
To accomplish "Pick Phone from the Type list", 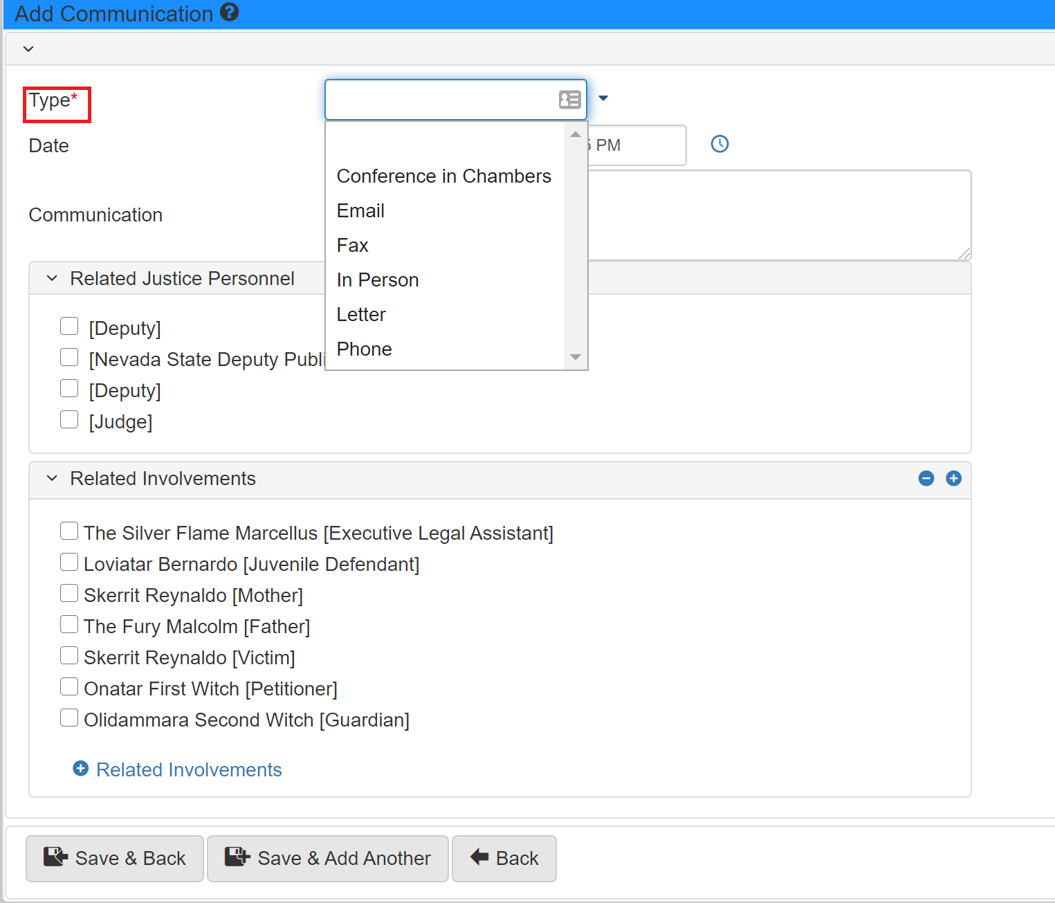I will 364,349.
